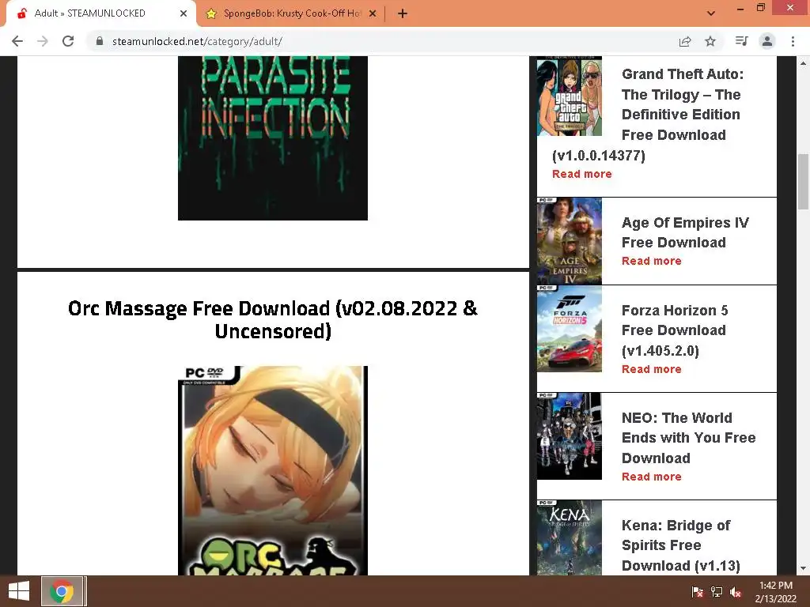Expand the tab search dropdown arrow
This screenshot has width=810, height=607.
pyautogui.click(x=711, y=13)
